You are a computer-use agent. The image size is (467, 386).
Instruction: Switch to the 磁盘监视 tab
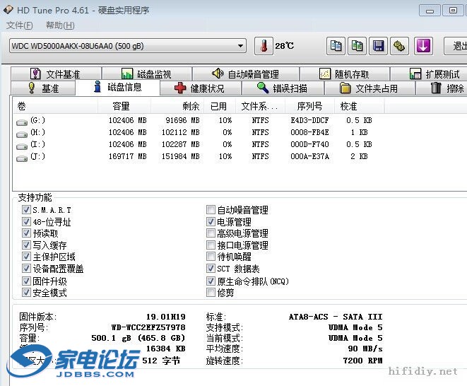click(146, 74)
